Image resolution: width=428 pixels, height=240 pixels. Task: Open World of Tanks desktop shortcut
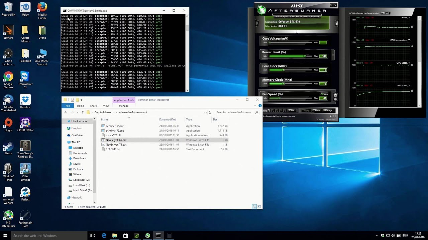pos(8,172)
